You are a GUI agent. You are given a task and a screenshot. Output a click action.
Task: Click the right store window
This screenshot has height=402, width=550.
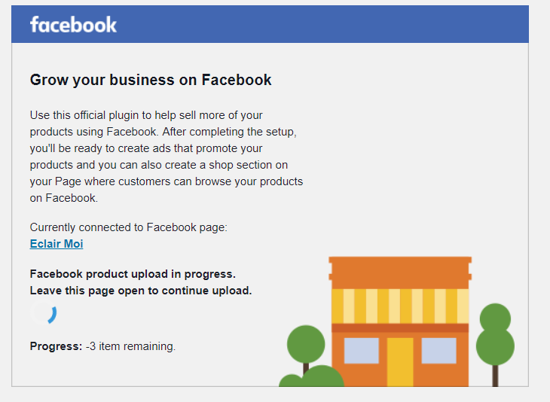[x=438, y=351]
